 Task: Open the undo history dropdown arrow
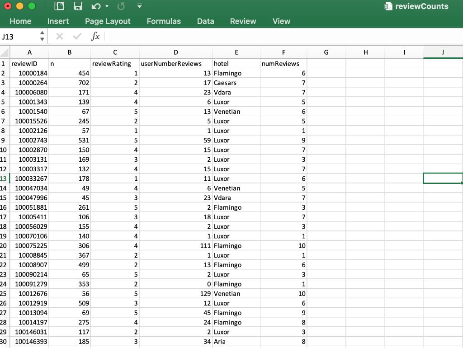107,6
